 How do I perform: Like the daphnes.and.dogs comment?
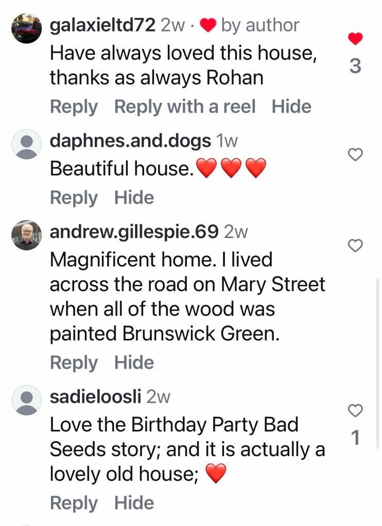coord(355,154)
